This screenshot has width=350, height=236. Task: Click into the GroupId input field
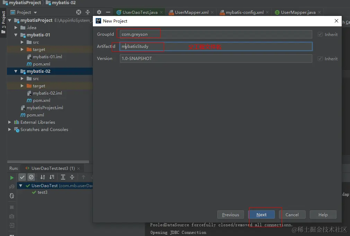(x=216, y=34)
